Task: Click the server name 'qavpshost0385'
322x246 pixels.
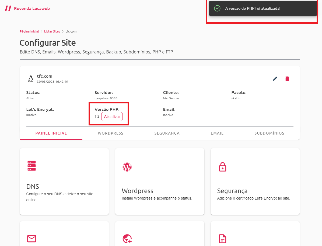Action: click(x=106, y=98)
